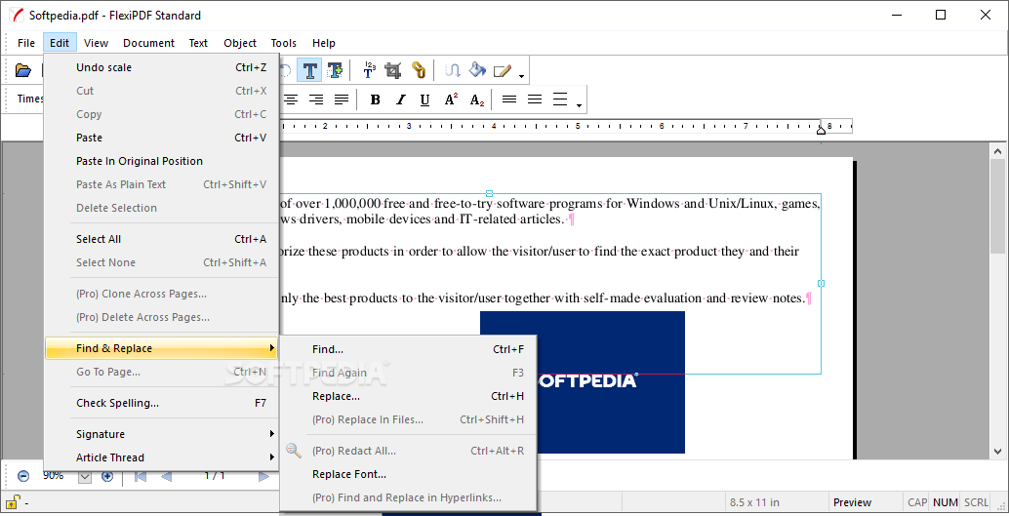Open the Document menu
This screenshot has width=1009, height=516.
coord(148,43)
